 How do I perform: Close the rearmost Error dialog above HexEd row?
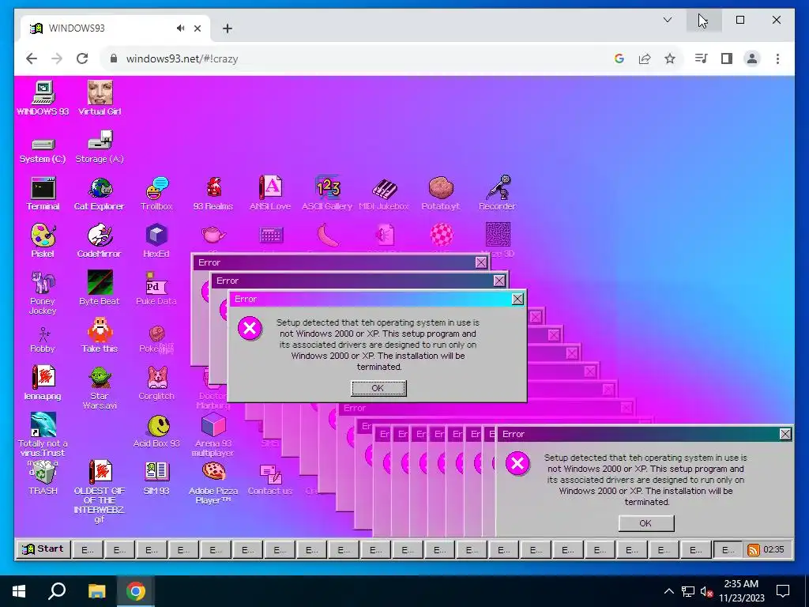click(481, 262)
